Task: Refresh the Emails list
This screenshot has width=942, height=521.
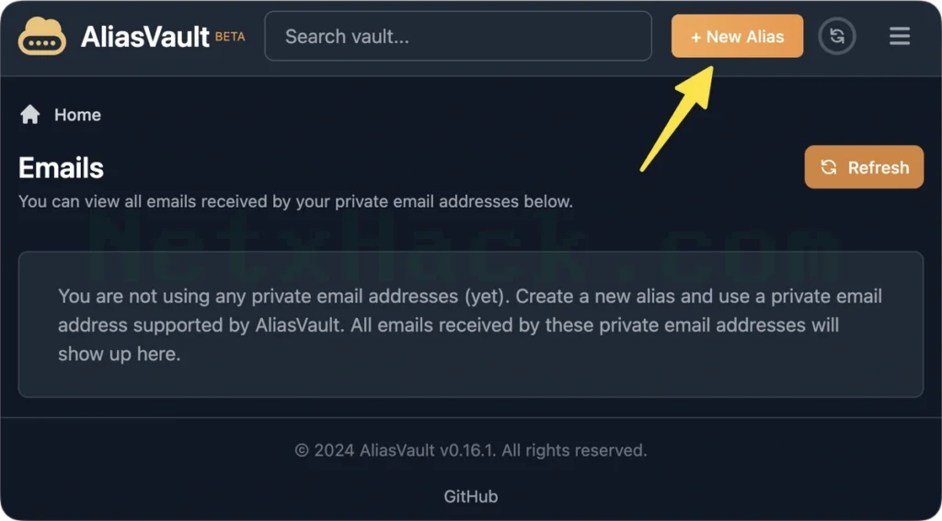Action: pos(864,167)
